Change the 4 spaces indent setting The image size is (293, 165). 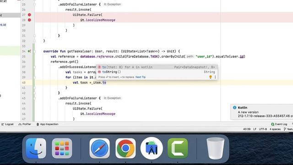pos(275,129)
